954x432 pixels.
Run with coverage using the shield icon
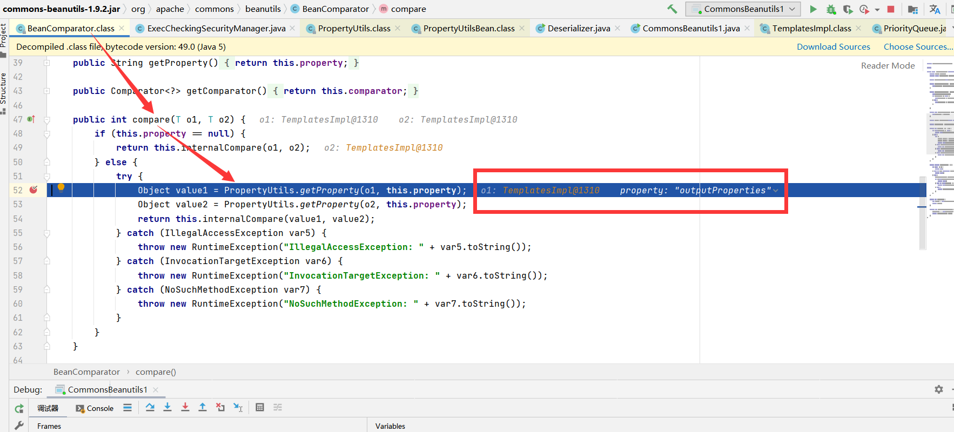[x=848, y=9]
